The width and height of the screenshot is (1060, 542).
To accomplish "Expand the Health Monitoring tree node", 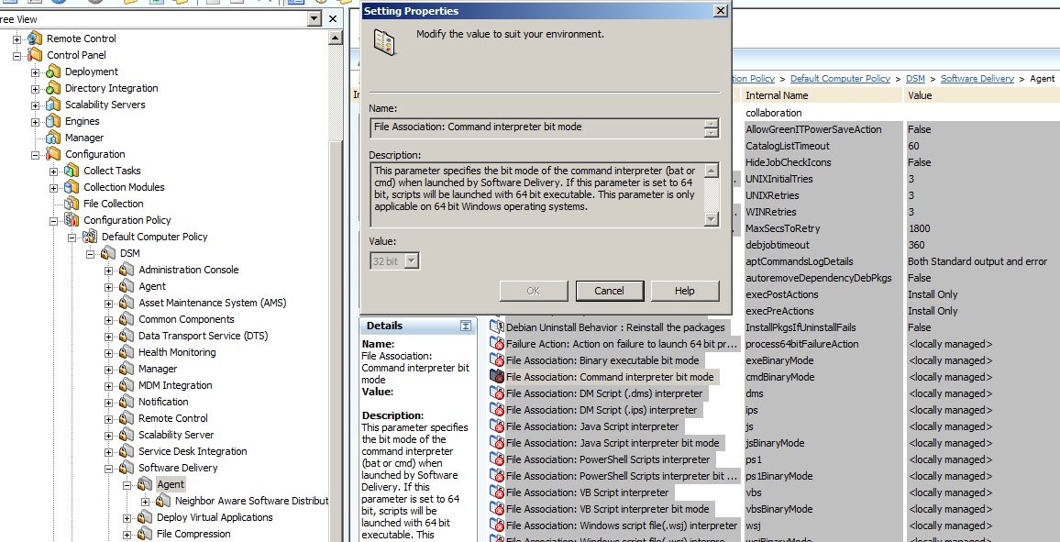I will coord(109,352).
